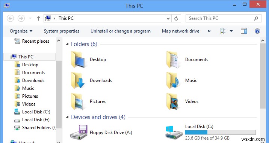Click the Search This PC box
The width and height of the screenshot is (269, 143).
(x=224, y=18)
